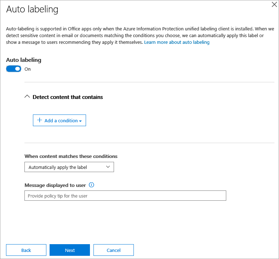Proceed with the Next button

(x=70, y=250)
